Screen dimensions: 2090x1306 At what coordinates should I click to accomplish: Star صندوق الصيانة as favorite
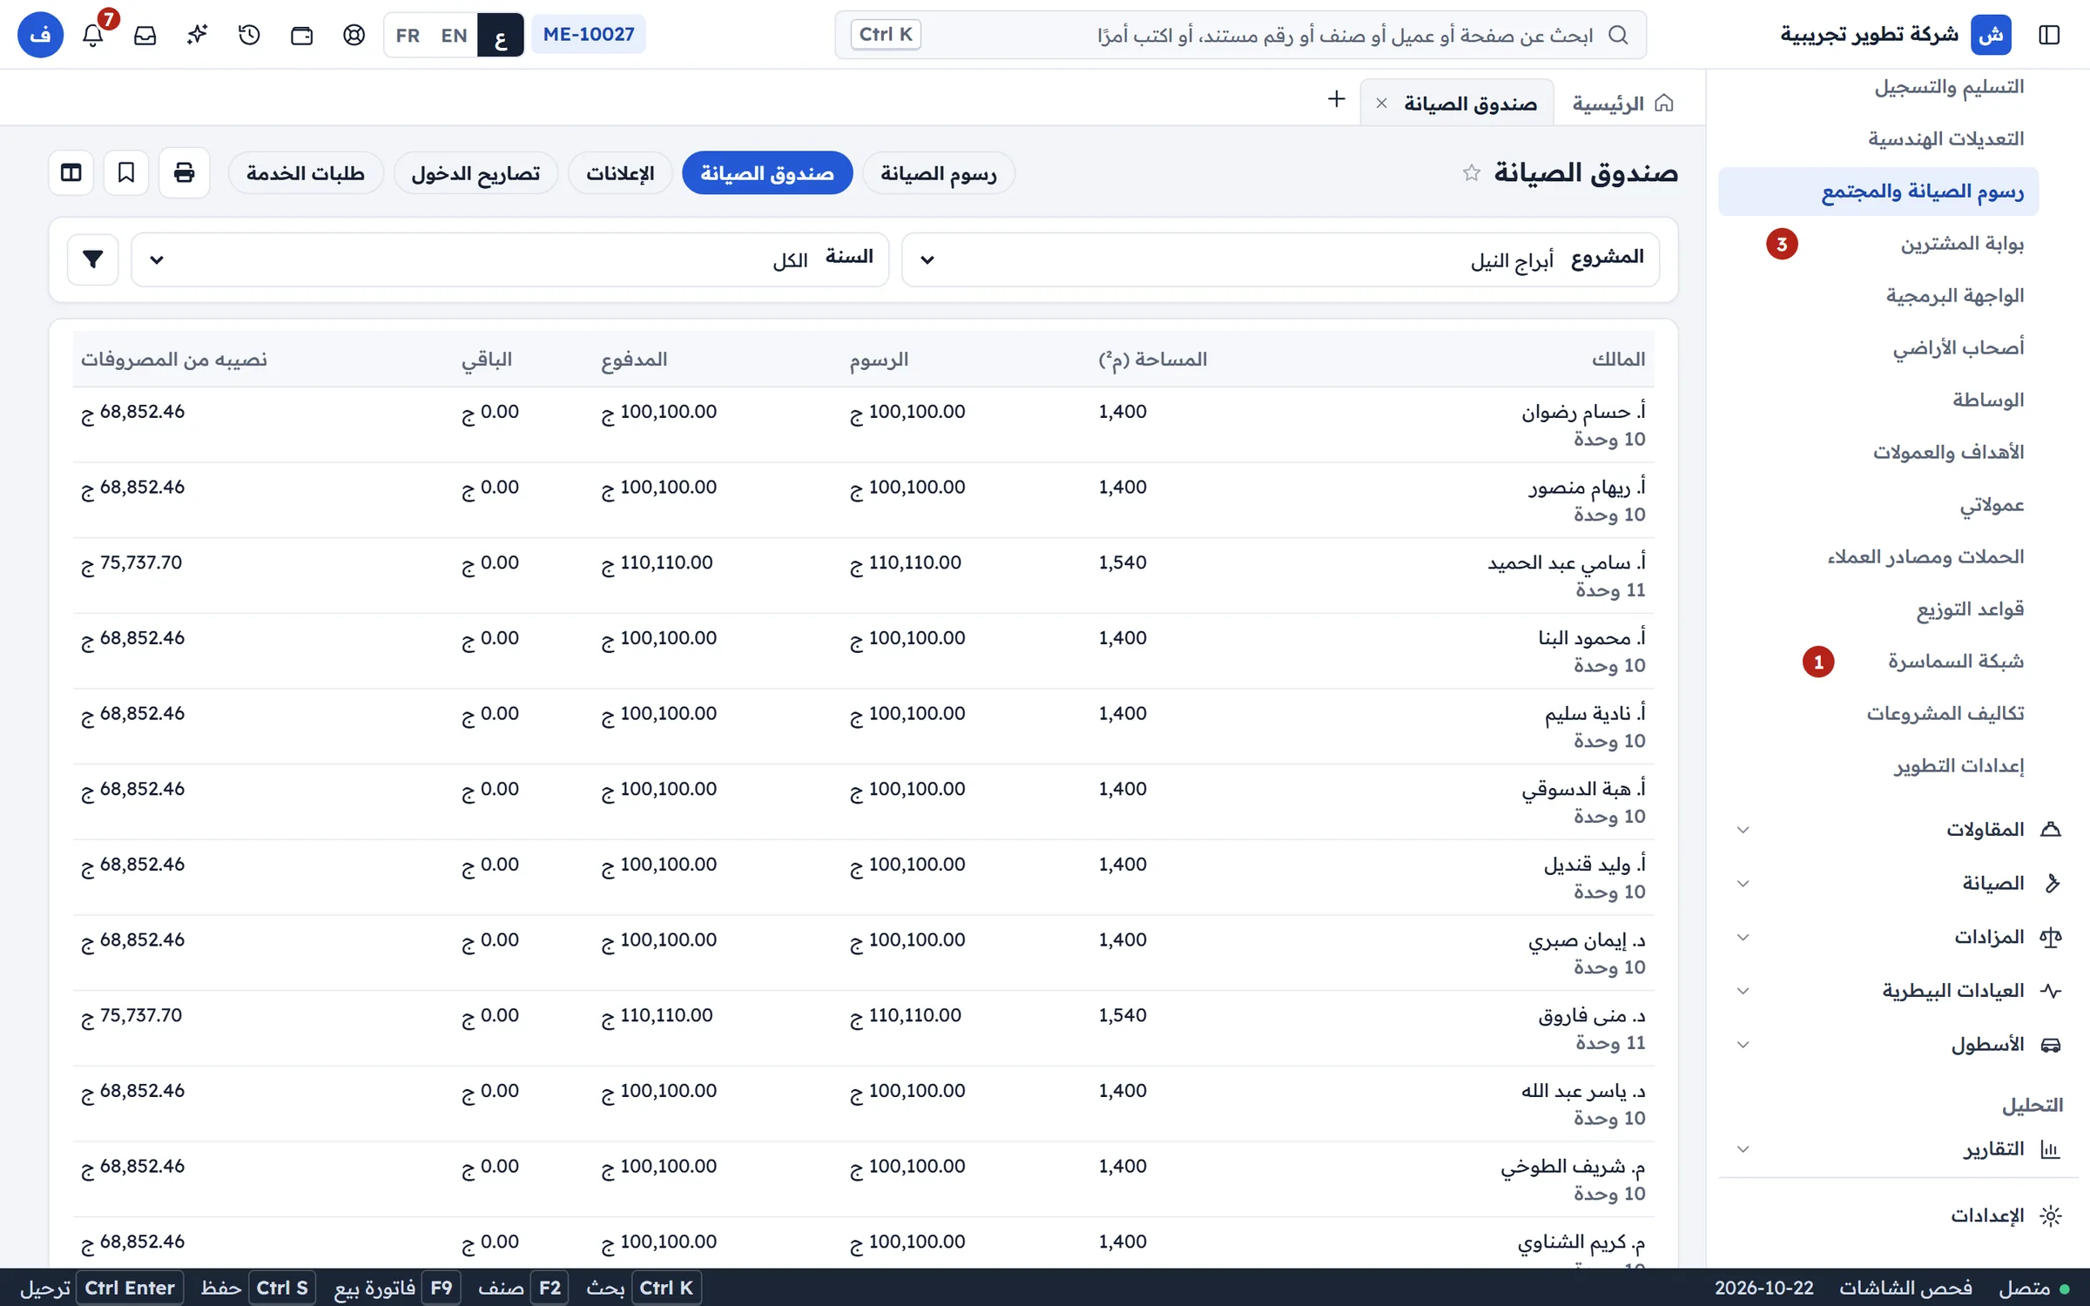(x=1472, y=172)
